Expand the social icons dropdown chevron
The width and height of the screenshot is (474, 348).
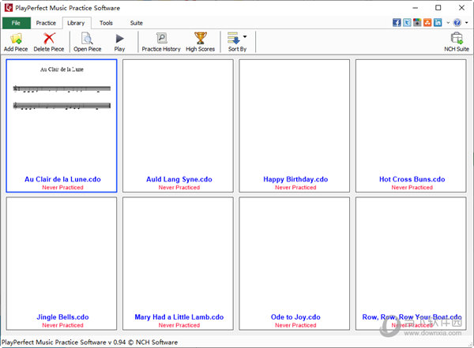tap(448, 23)
